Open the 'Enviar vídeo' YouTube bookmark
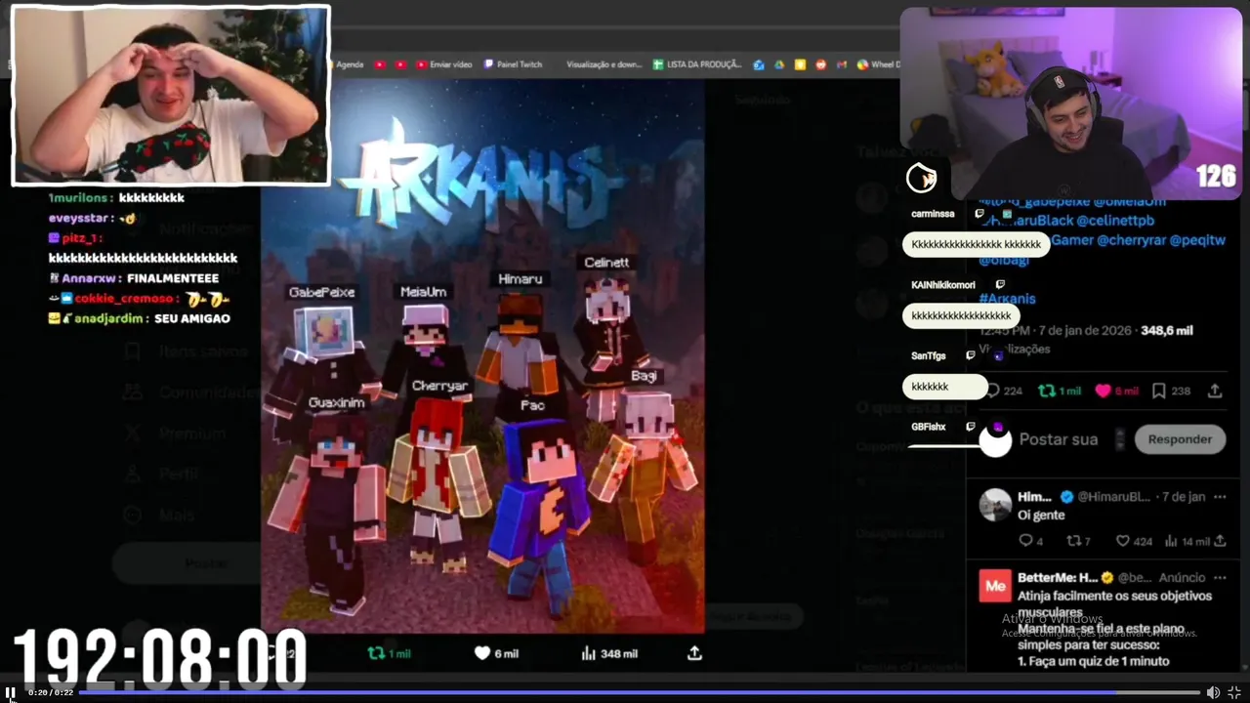The width and height of the screenshot is (1250, 703). [x=443, y=64]
